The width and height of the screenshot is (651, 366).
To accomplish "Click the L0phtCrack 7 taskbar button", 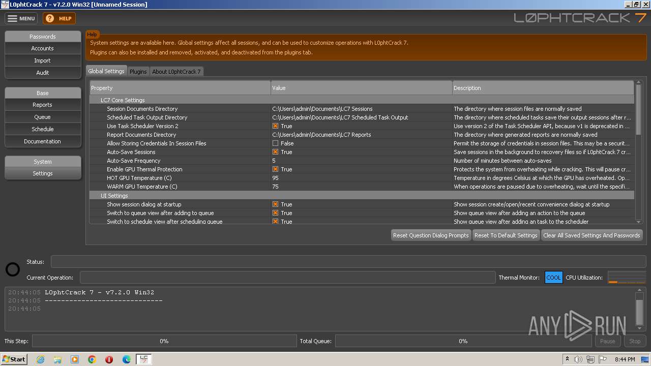I will 144,359.
